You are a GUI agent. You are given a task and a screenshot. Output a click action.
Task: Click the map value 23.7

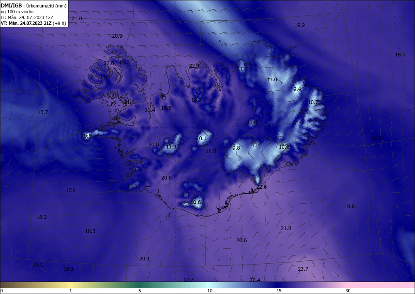[x=303, y=269]
